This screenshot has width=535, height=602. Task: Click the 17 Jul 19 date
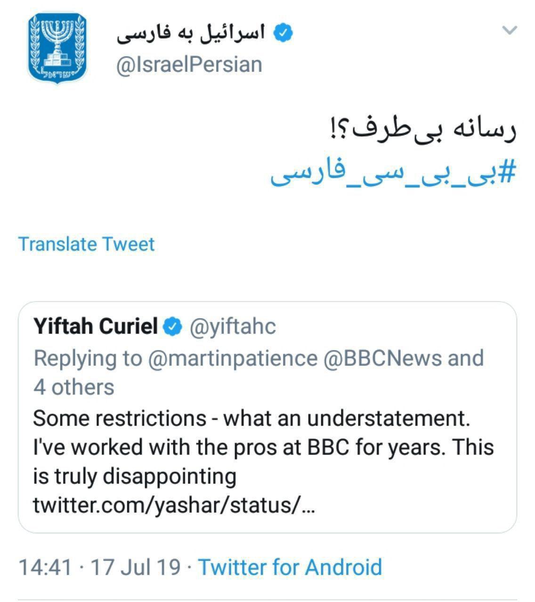(x=136, y=567)
